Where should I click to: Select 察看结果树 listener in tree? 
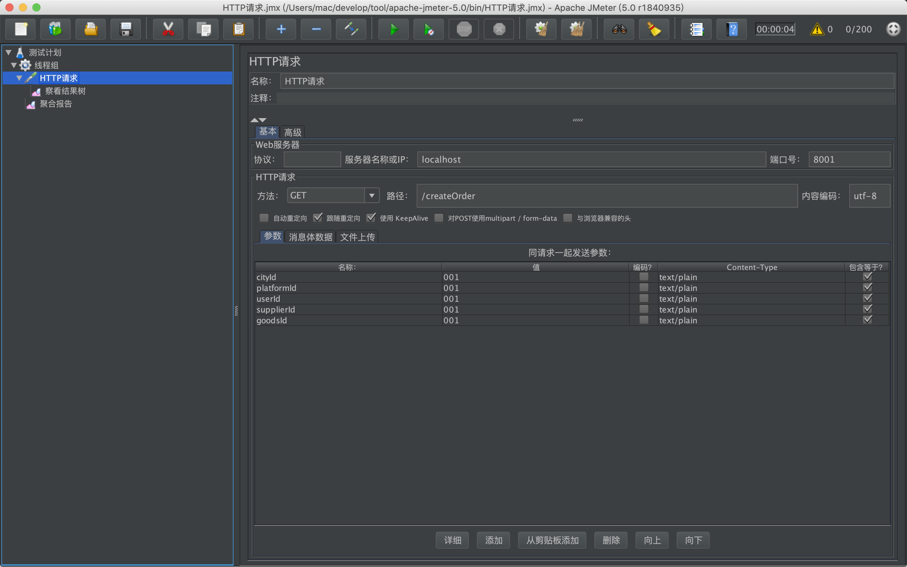pyautogui.click(x=65, y=91)
